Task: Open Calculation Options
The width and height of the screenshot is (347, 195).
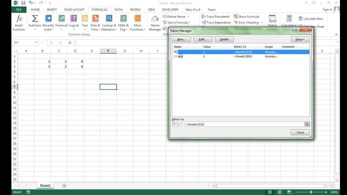Action: point(289,21)
